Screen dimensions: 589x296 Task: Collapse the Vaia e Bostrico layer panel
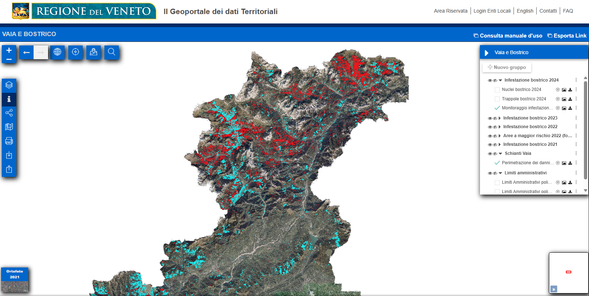pyautogui.click(x=486, y=53)
